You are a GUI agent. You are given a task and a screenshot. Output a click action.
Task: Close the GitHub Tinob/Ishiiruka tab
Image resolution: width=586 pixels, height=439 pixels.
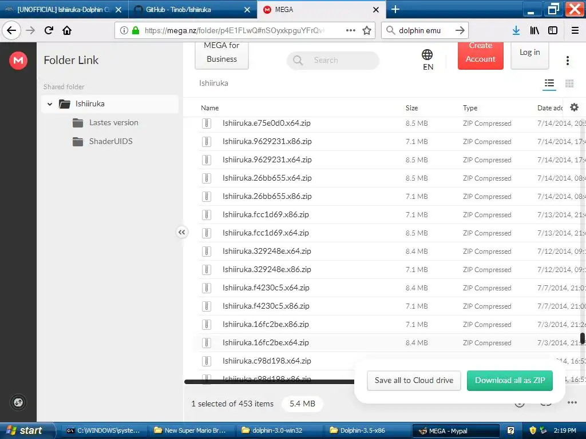[247, 10]
